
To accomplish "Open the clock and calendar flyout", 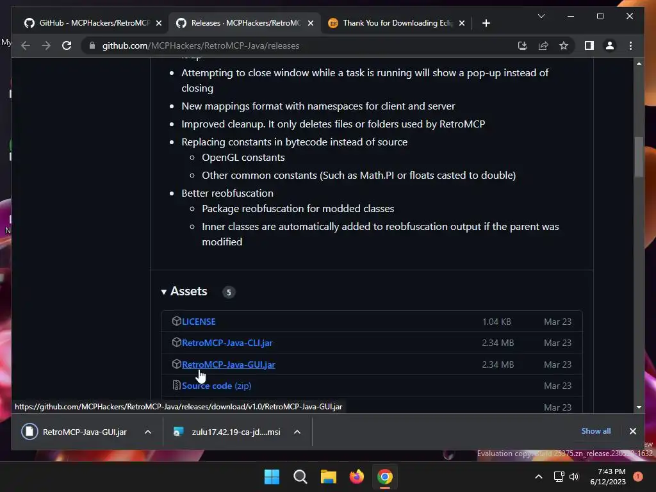I will tap(608, 477).
